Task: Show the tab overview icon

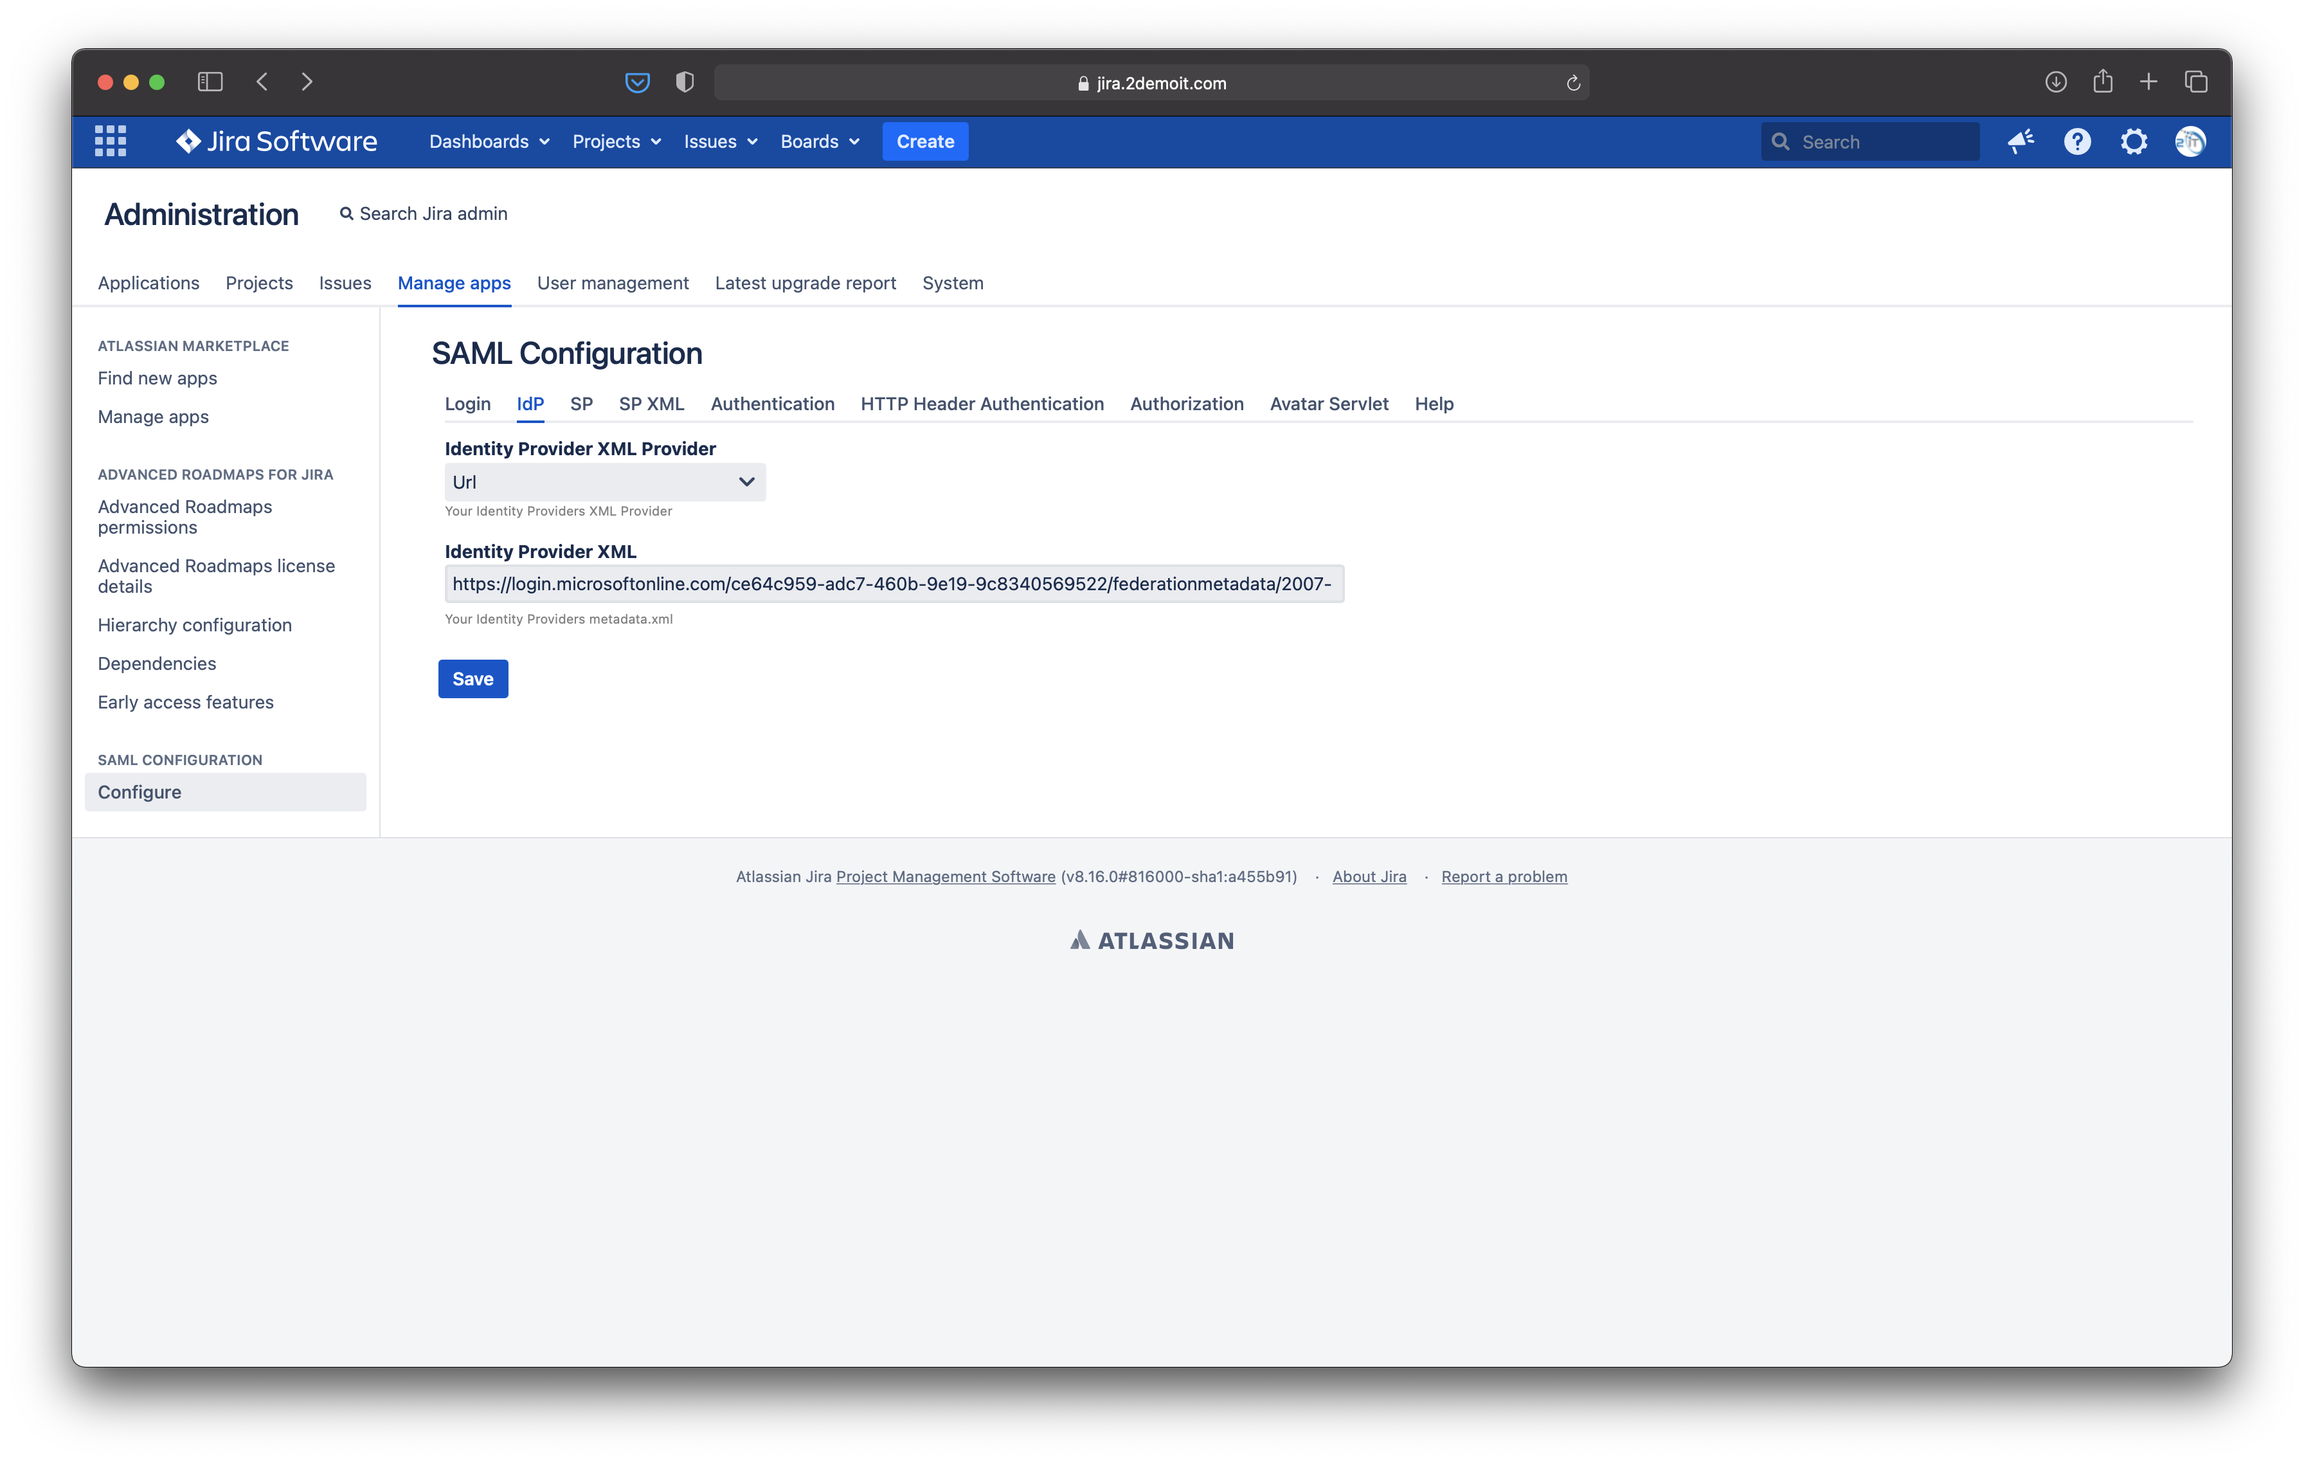Action: [2196, 82]
